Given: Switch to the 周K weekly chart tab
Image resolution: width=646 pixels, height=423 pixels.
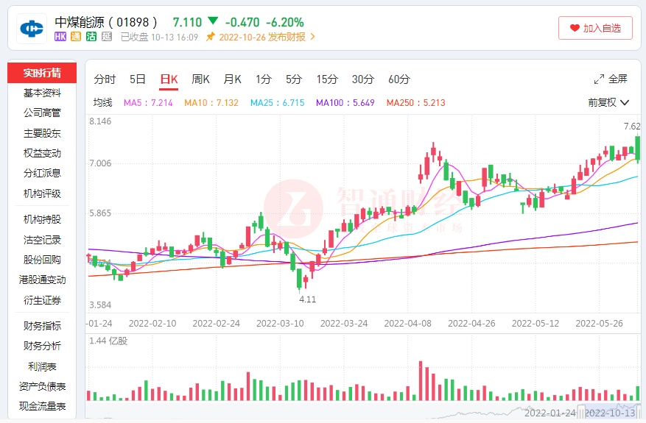Looking at the screenshot, I should (x=201, y=79).
